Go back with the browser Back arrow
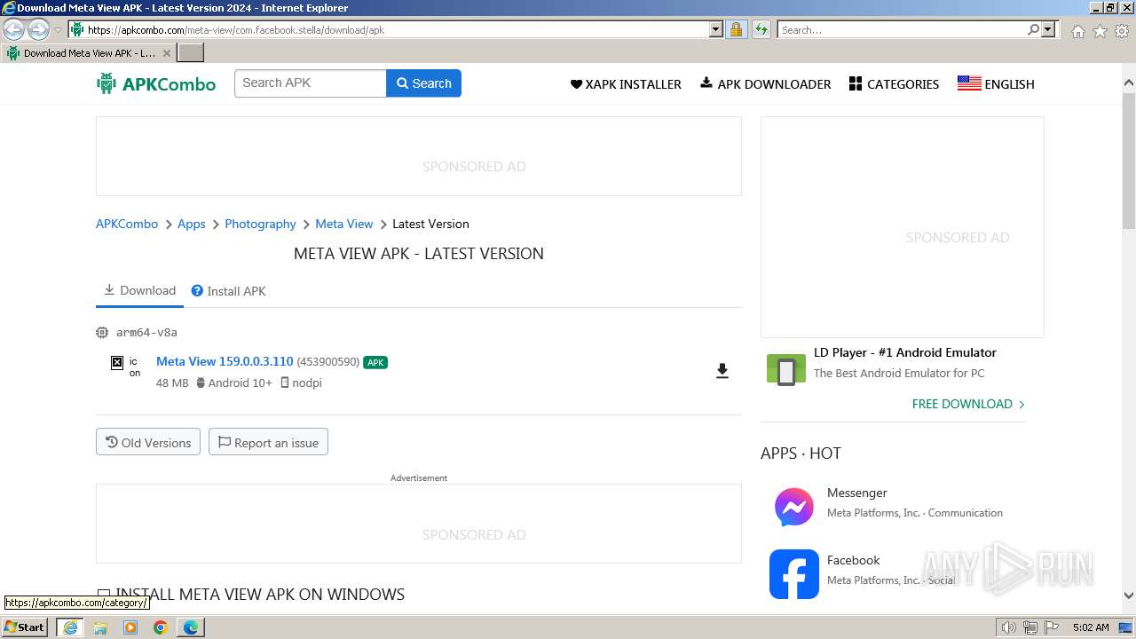 click(x=13, y=30)
